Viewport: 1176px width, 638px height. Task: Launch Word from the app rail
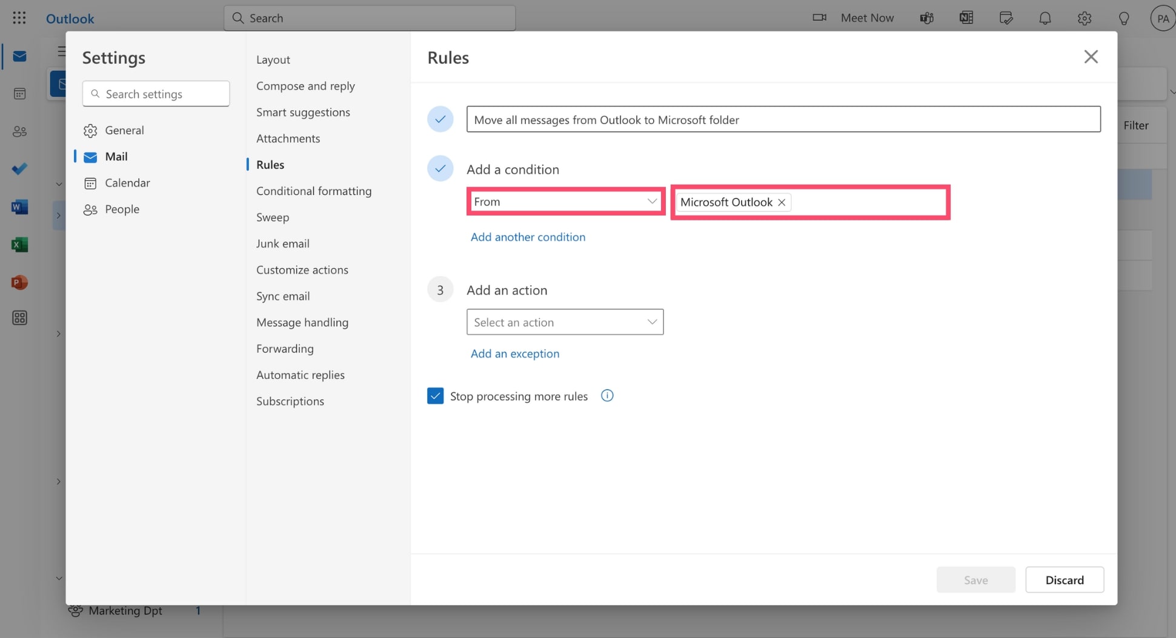(x=19, y=207)
